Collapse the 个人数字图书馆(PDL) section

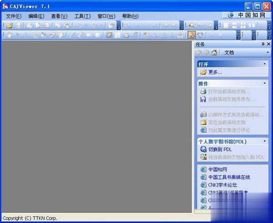coord(265,141)
